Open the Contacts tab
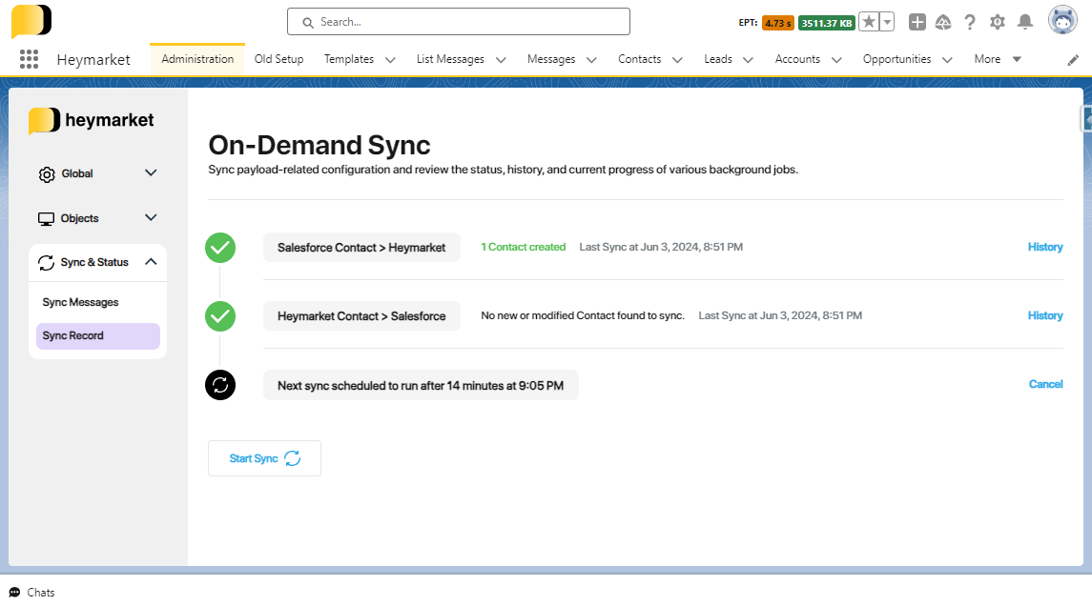The height and width of the screenshot is (606, 1092). tap(639, 59)
